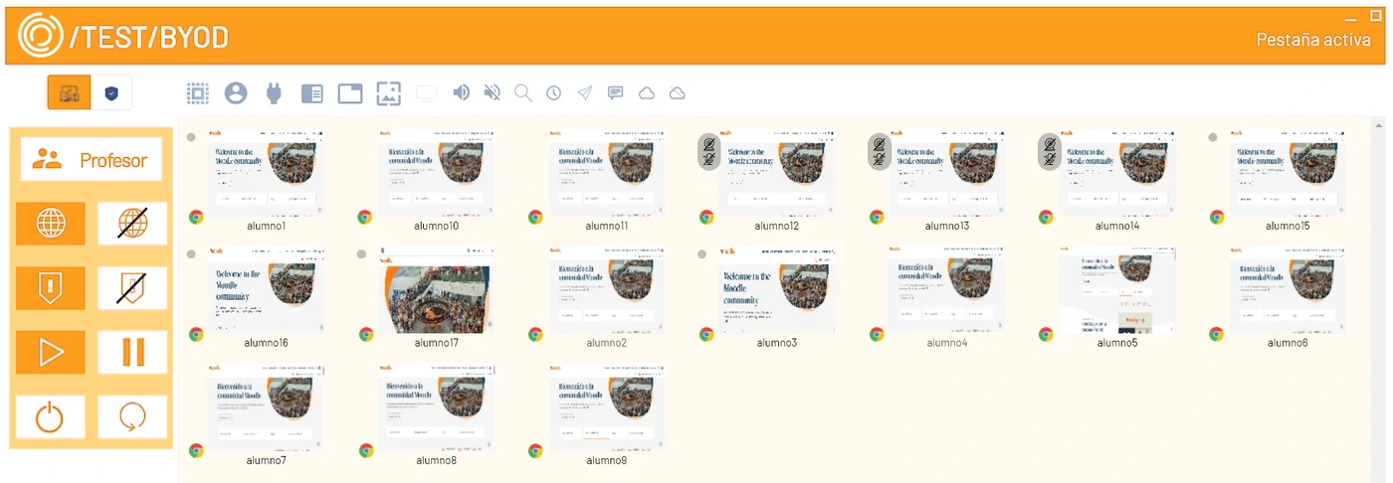1393x483 pixels.
Task: Click the grey status dot on alumno15
Action: point(1213,138)
